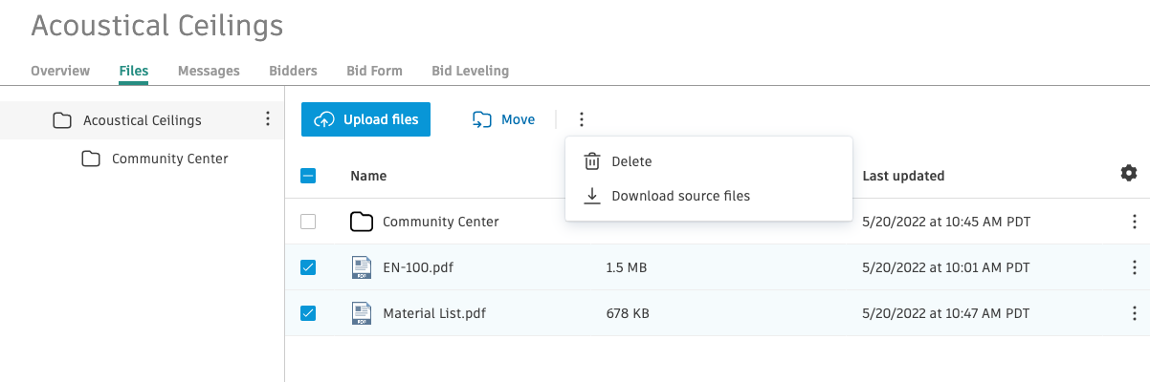Click the Move button in toolbar

coord(503,119)
